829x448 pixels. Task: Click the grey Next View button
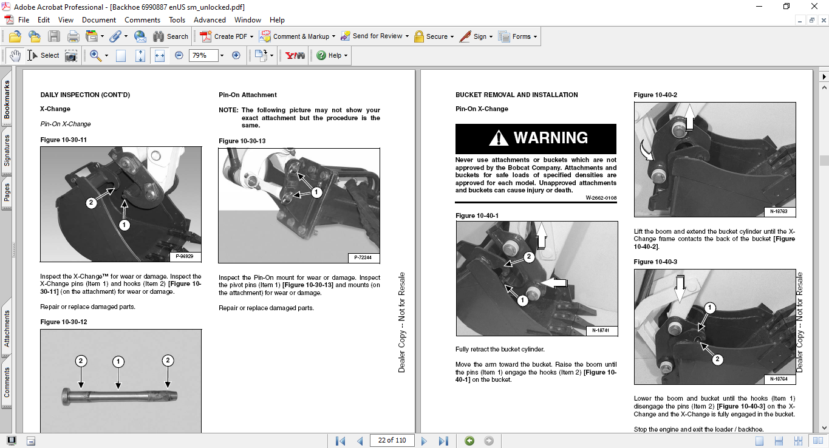pos(489,441)
